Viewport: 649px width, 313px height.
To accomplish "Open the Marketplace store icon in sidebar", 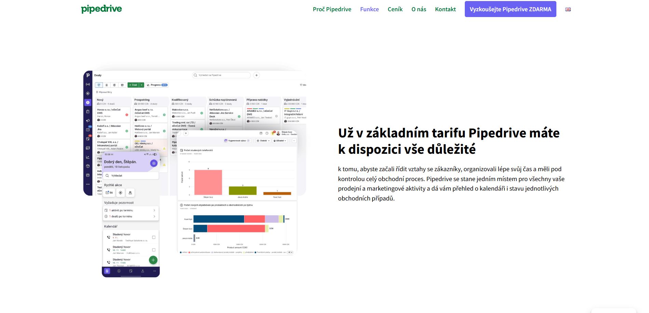I will click(88, 175).
